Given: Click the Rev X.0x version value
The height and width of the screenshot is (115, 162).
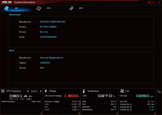Looking at the screenshot, I should pos(44,32).
